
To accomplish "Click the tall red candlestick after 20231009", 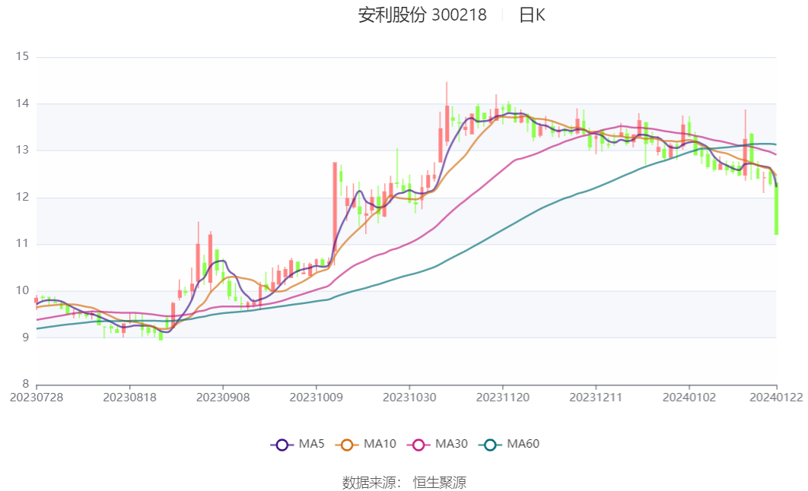I will (x=335, y=208).
